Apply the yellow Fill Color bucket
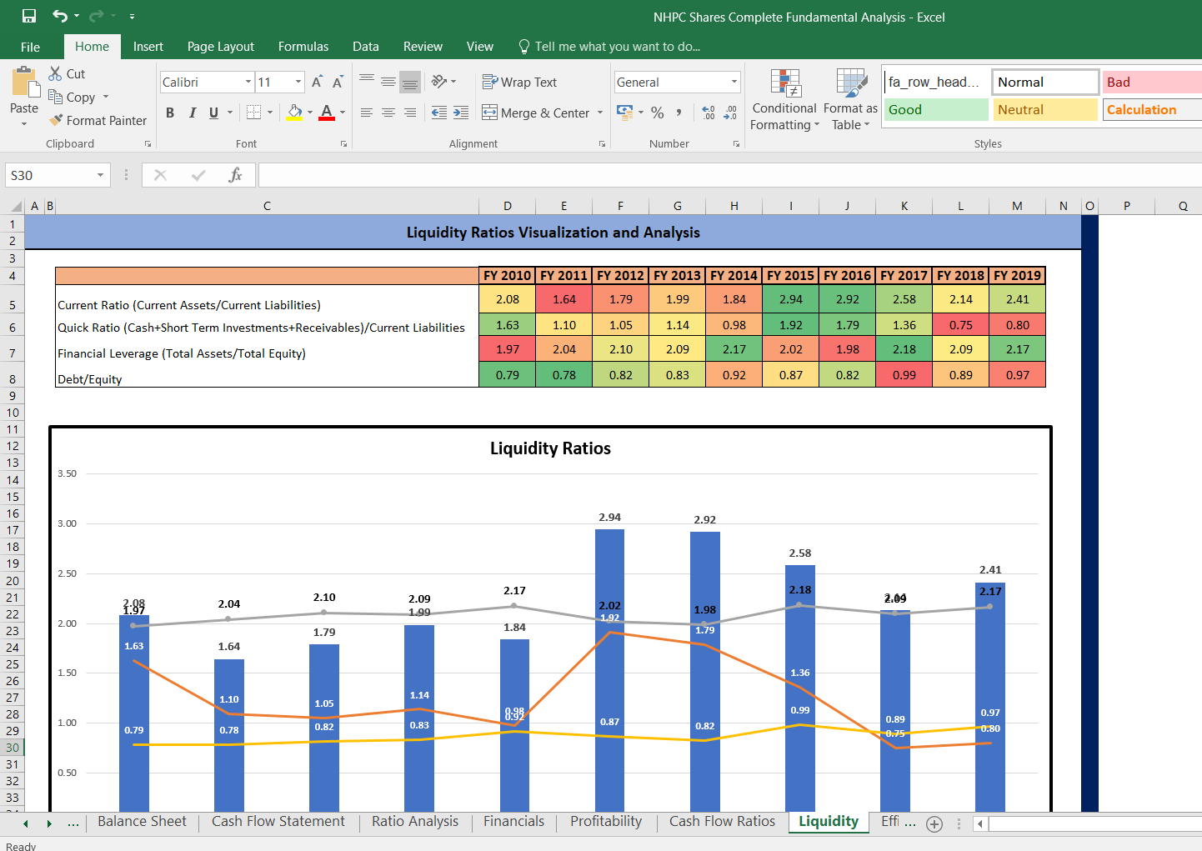The width and height of the screenshot is (1202, 851). (x=295, y=113)
